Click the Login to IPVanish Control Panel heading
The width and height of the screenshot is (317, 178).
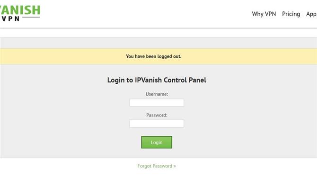click(x=157, y=80)
